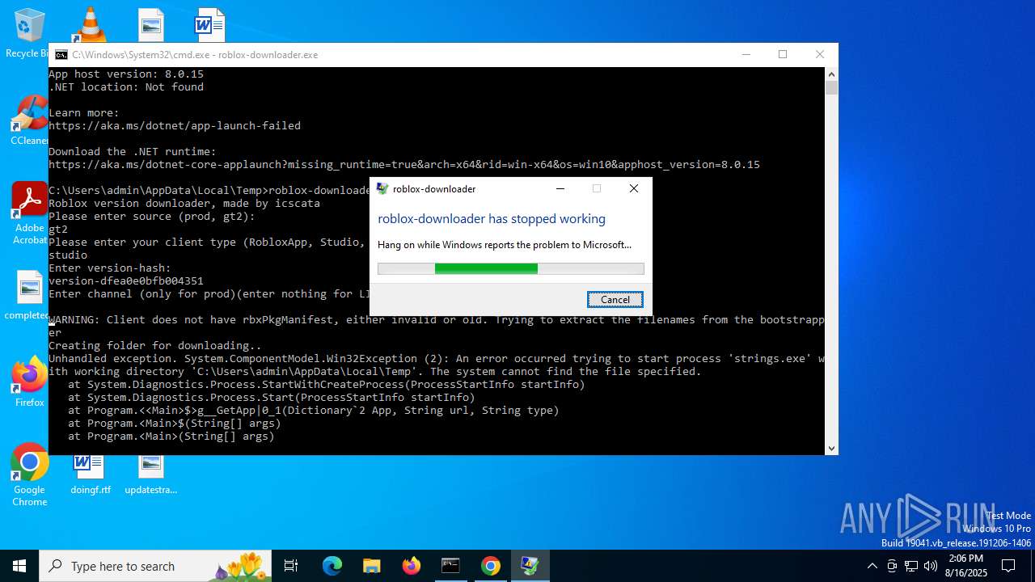Select the doingf.rtf desktop file
This screenshot has width=1035, height=582.
(x=90, y=475)
